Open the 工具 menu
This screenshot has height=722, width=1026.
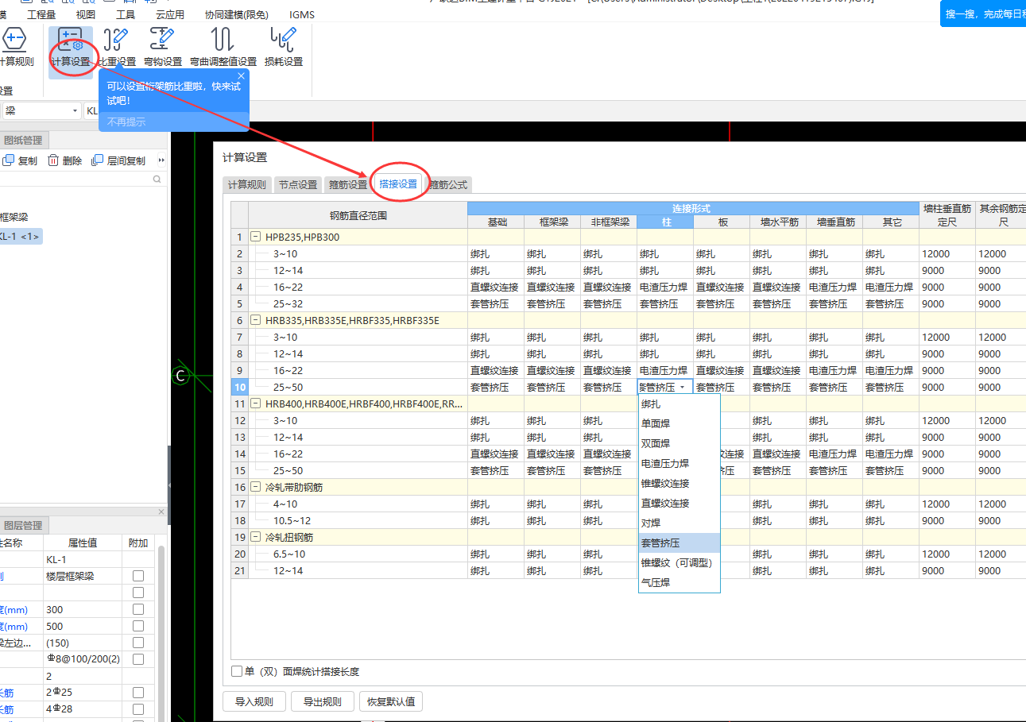click(126, 14)
